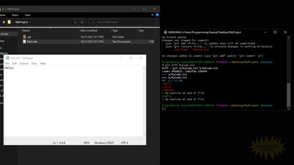Screen dimensions: 294x165
Task: Open Notepad Format menu
Action: point(24,64)
